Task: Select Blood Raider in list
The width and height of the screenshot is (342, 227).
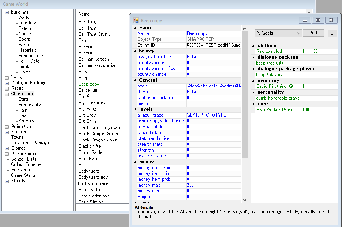Action: 91,152
